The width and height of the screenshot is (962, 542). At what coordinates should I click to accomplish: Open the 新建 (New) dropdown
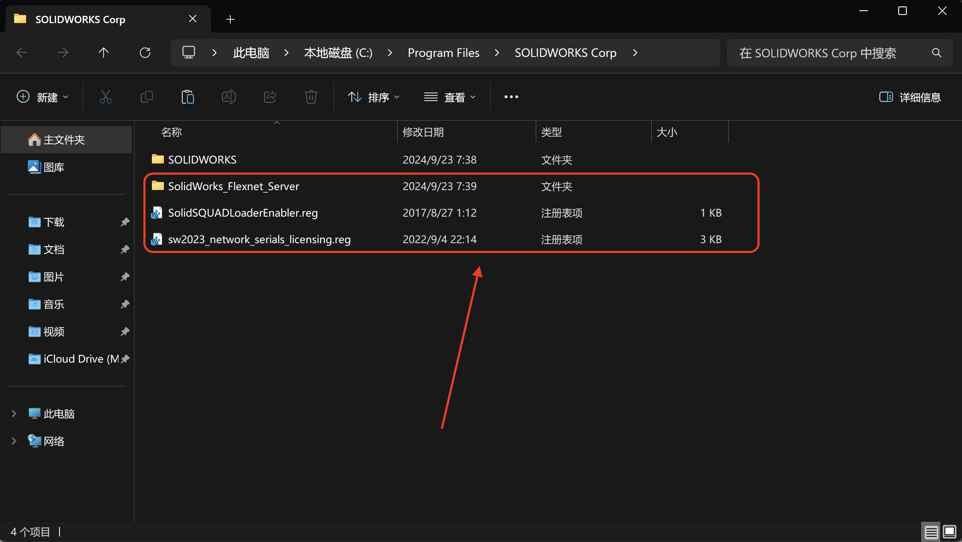coord(42,97)
